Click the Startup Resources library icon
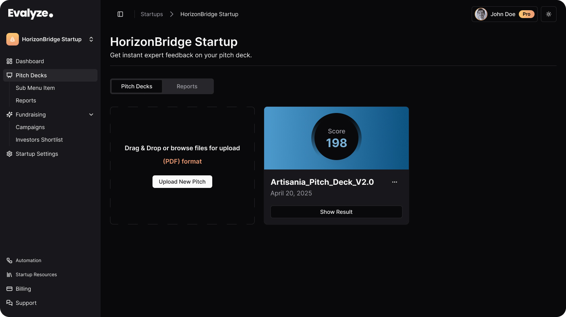Viewport: 566px width, 317px height. click(x=9, y=275)
